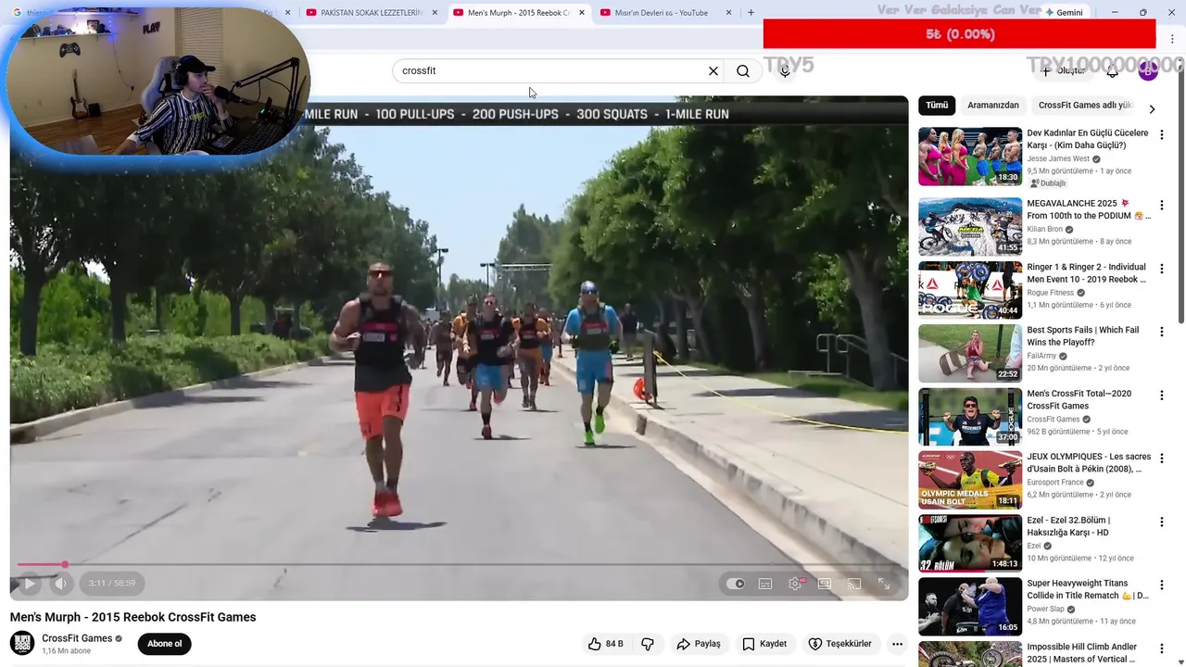Open player settings gear icon
1186x667 pixels.
coord(795,584)
